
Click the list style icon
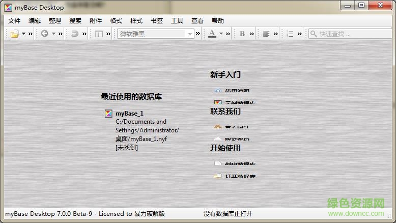pyautogui.click(x=290, y=34)
